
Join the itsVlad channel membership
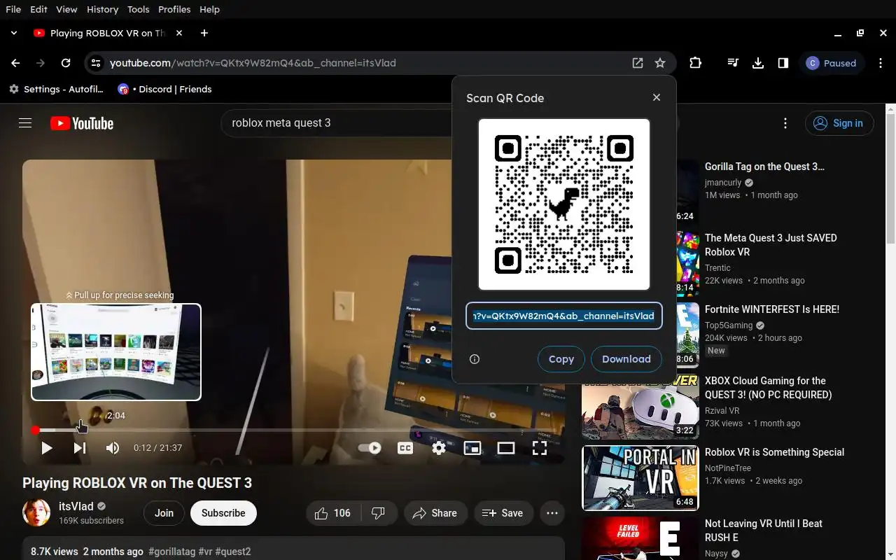[164, 513]
